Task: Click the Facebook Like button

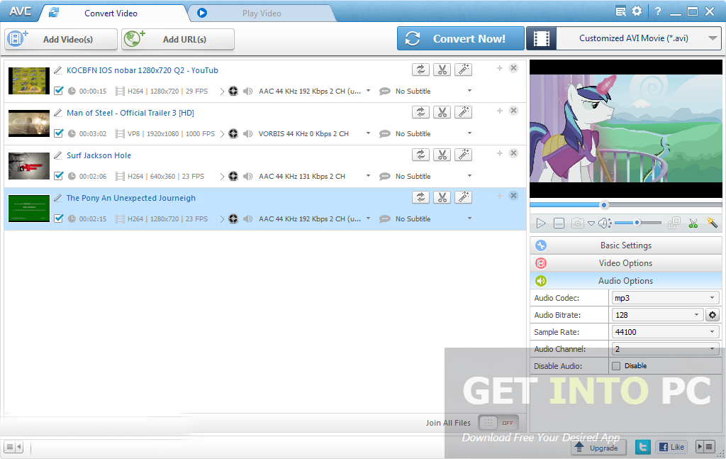Action: (671, 447)
